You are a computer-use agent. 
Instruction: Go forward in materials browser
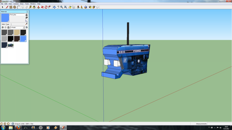(x=6, y=27)
